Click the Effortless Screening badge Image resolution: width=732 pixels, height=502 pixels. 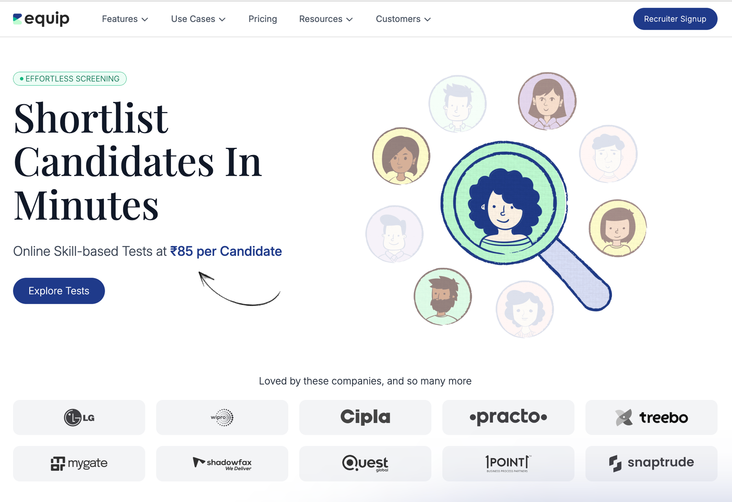(70, 78)
